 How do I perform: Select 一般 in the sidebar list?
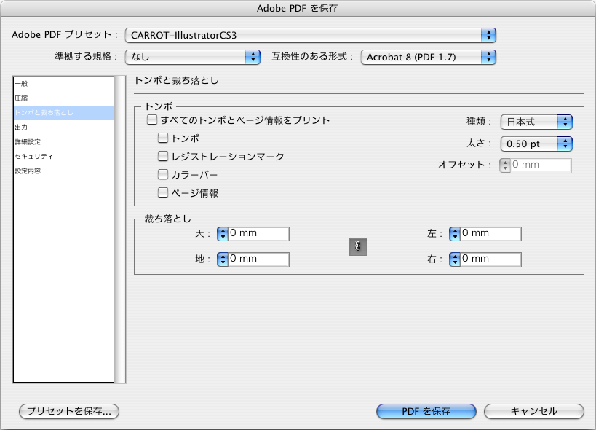click(44, 84)
